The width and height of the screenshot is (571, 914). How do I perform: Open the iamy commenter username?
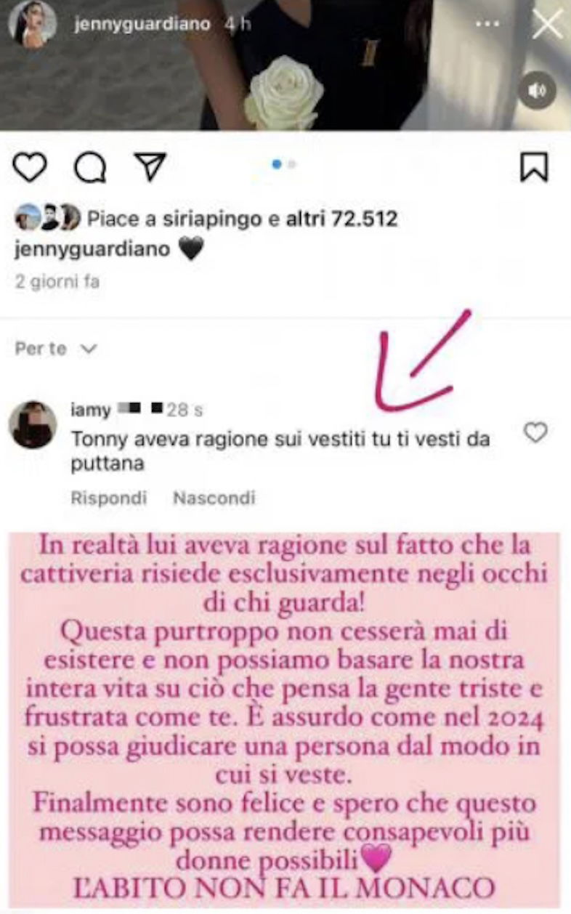tap(91, 410)
